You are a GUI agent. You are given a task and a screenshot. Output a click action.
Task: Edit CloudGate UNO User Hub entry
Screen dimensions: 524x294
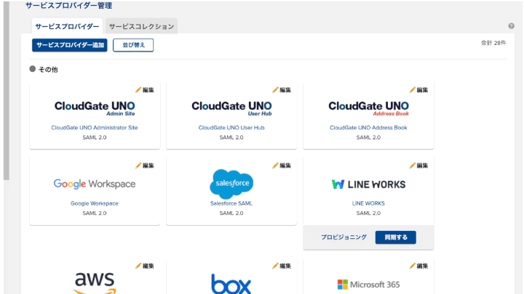point(282,90)
